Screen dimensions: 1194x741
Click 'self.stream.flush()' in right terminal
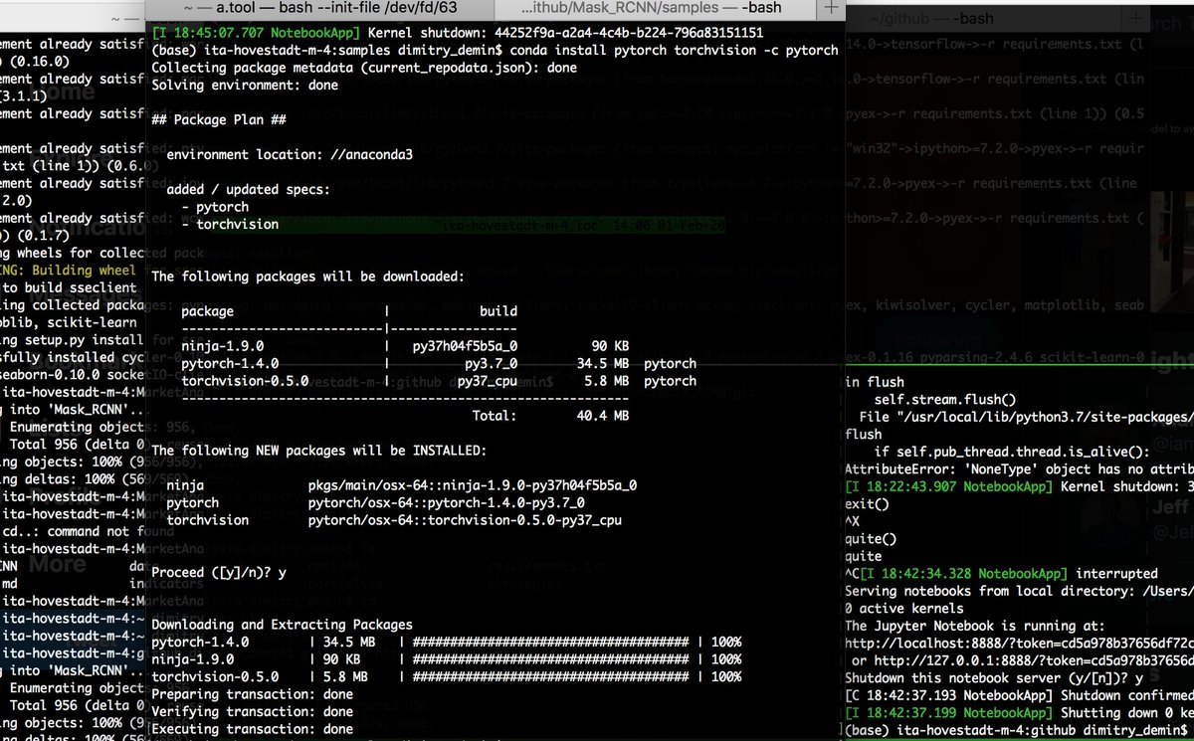[945, 399]
